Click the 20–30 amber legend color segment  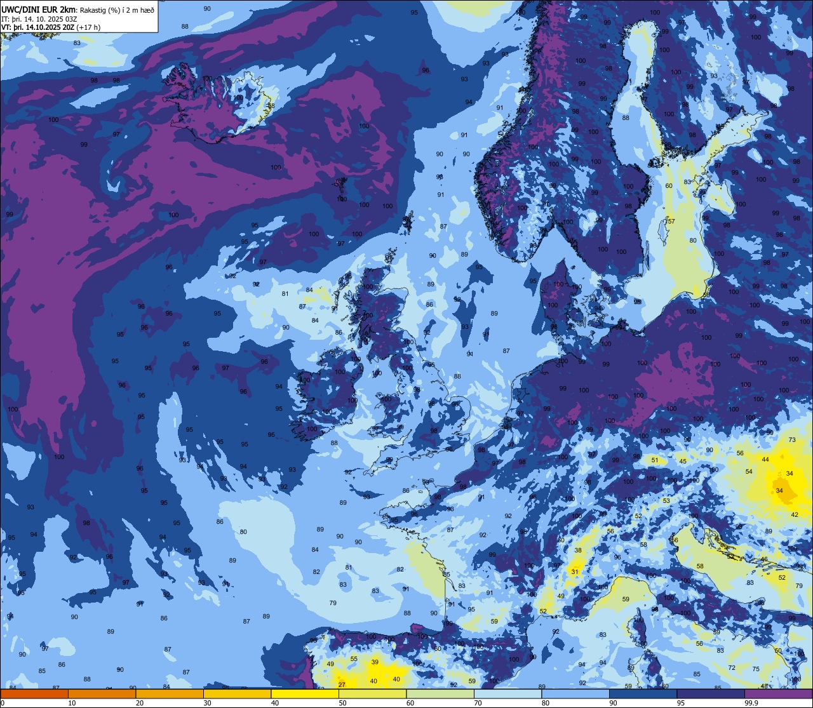click(170, 694)
